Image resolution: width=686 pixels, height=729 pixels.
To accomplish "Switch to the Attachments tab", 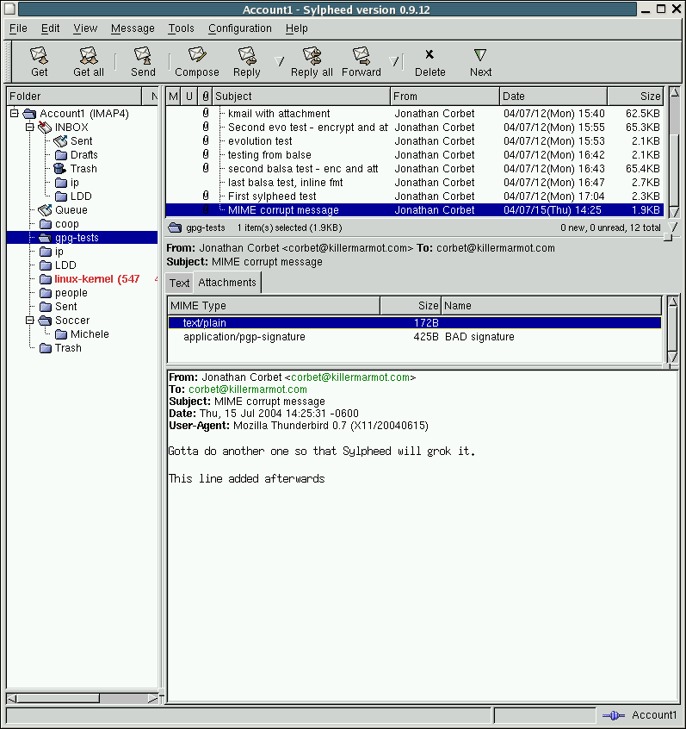I will coord(227,283).
